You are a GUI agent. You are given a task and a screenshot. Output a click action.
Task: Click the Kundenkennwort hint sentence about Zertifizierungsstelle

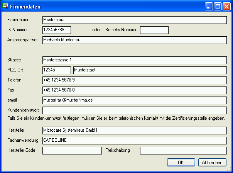tap(116, 118)
